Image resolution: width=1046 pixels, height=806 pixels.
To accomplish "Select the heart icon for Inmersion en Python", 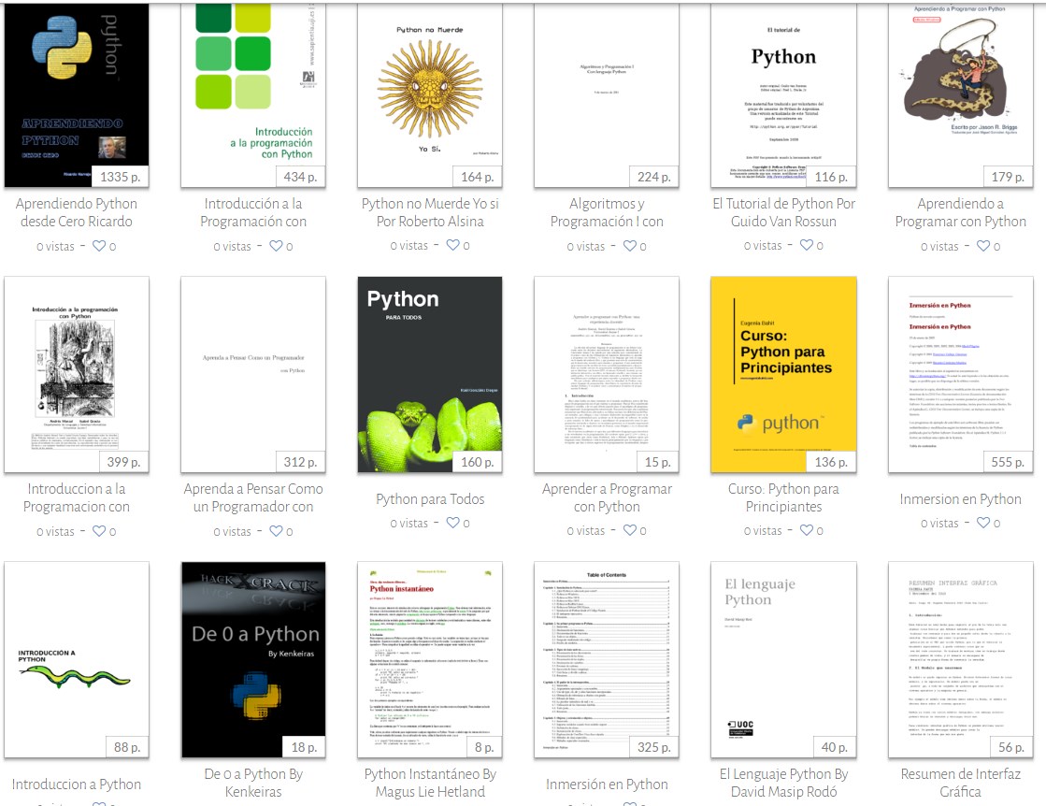I will (985, 523).
